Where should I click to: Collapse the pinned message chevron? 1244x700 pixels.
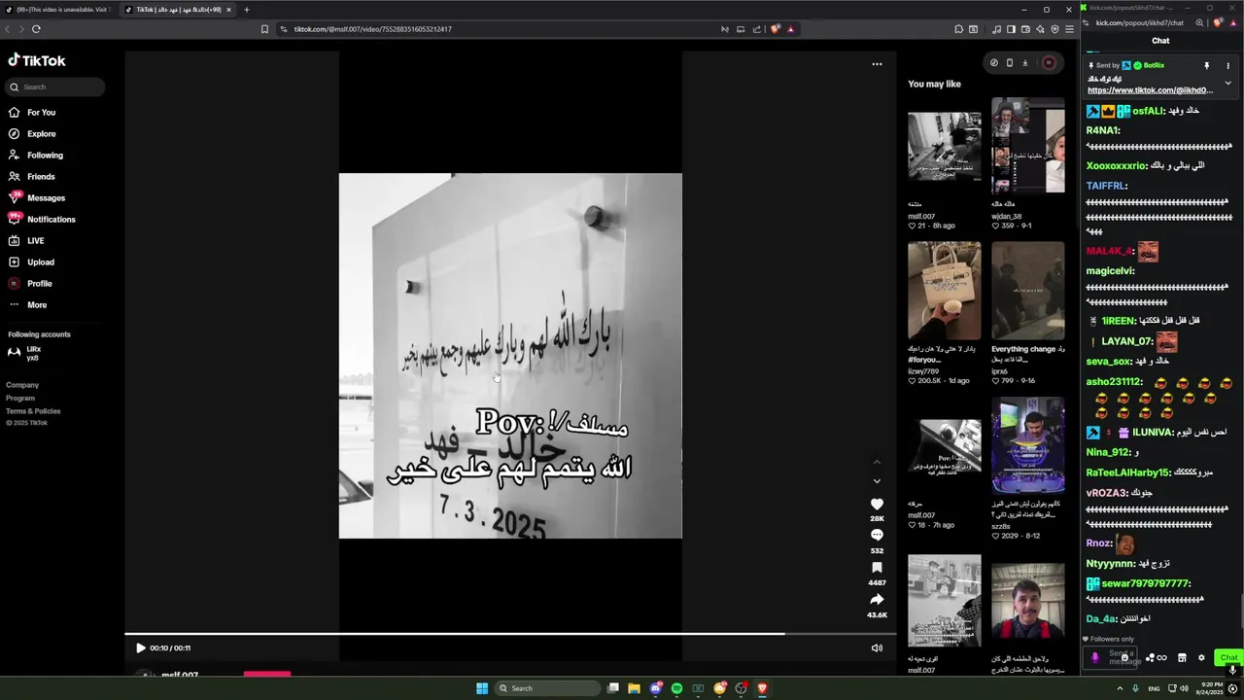tap(1227, 84)
